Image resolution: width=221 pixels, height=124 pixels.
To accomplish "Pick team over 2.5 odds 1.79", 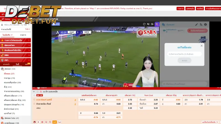I will [x=194, y=100].
